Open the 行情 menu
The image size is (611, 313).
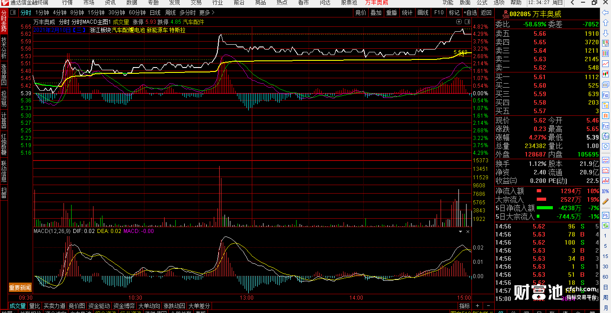[x=67, y=2]
